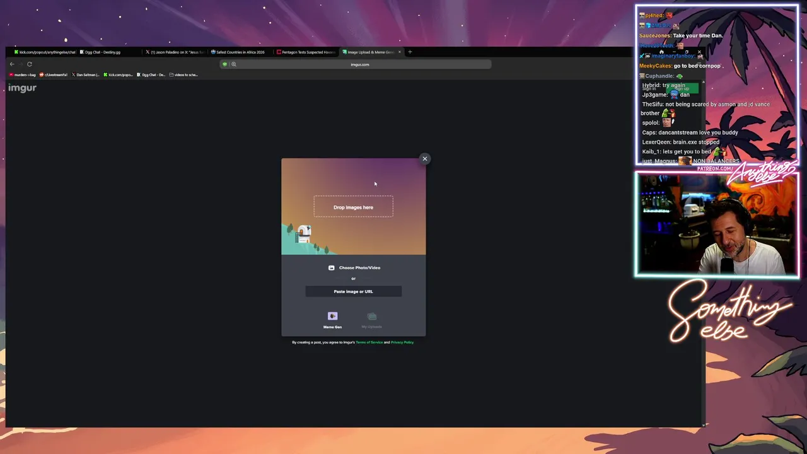Close the Imgur upload dialog
The width and height of the screenshot is (807, 454).
[x=425, y=159]
